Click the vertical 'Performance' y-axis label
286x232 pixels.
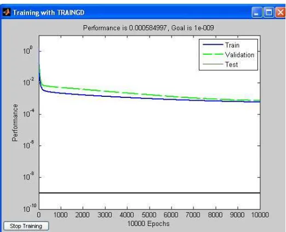(x=15, y=123)
